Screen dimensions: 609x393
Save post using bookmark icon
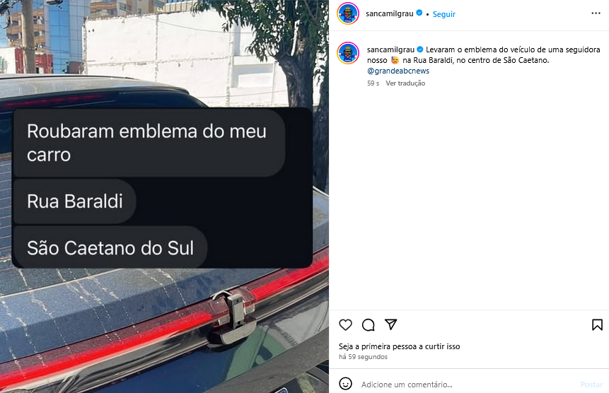[x=597, y=324]
